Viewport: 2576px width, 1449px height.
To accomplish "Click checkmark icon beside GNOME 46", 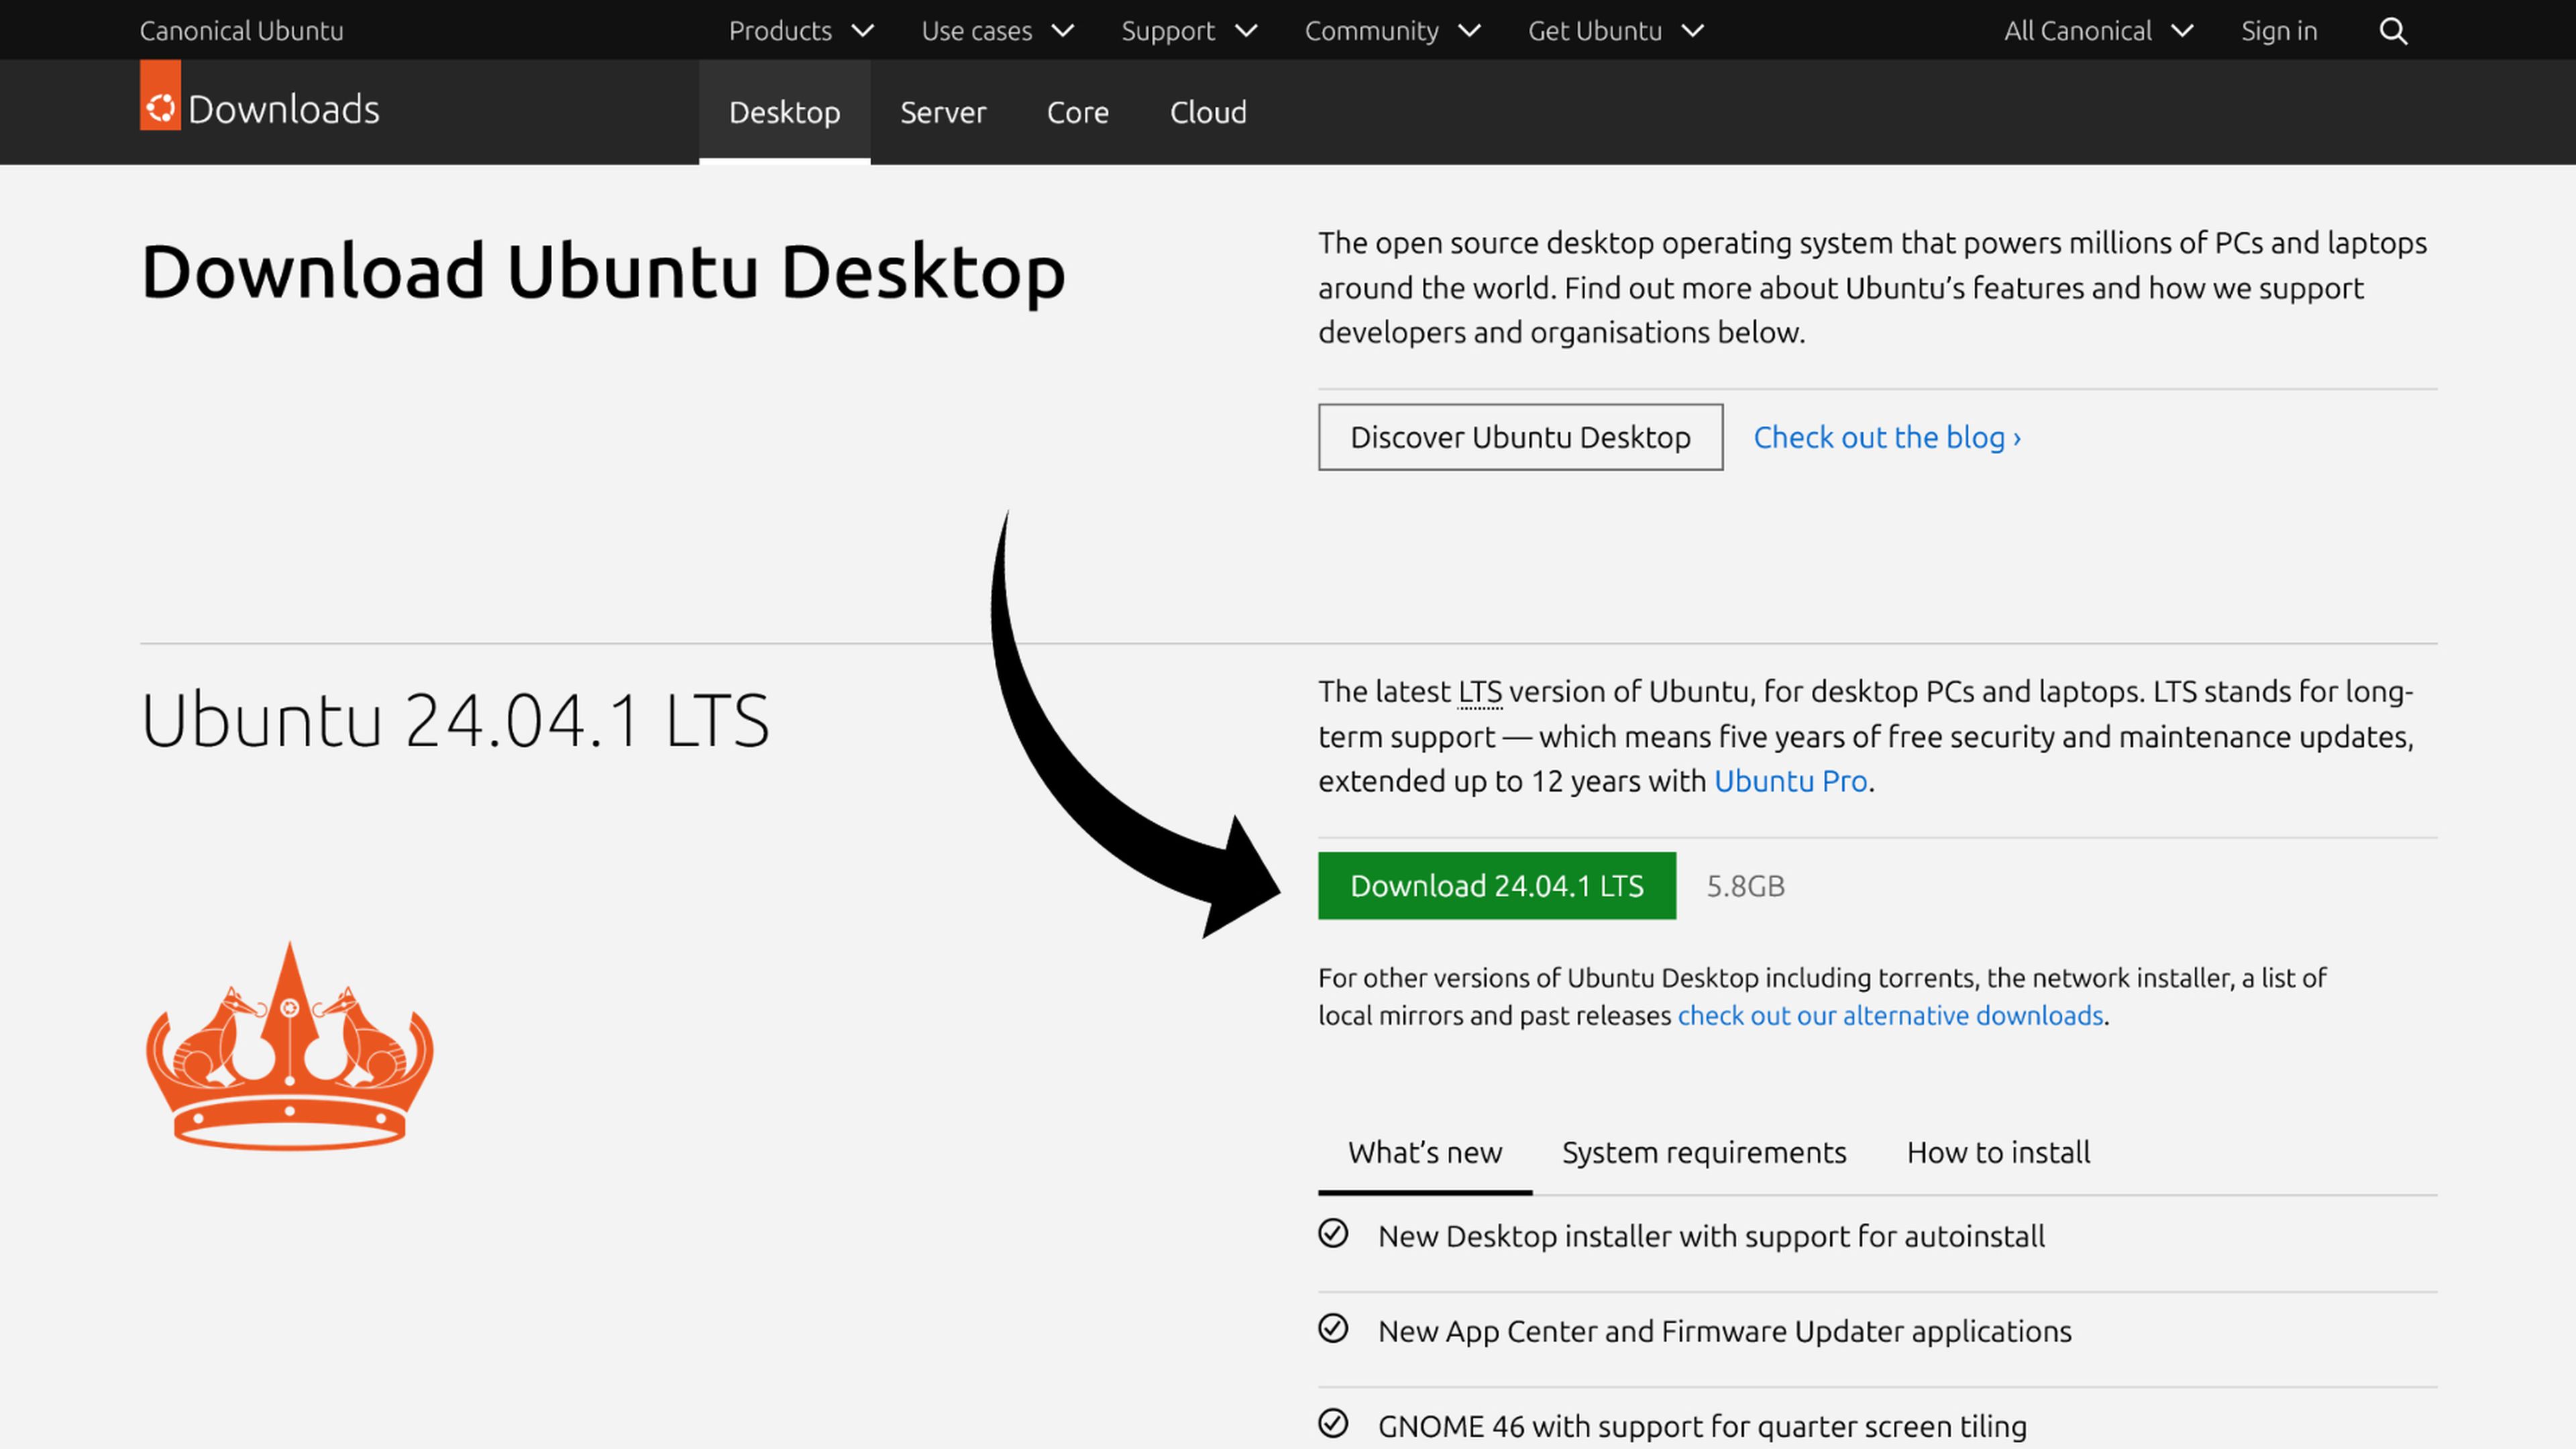I will [1333, 1423].
